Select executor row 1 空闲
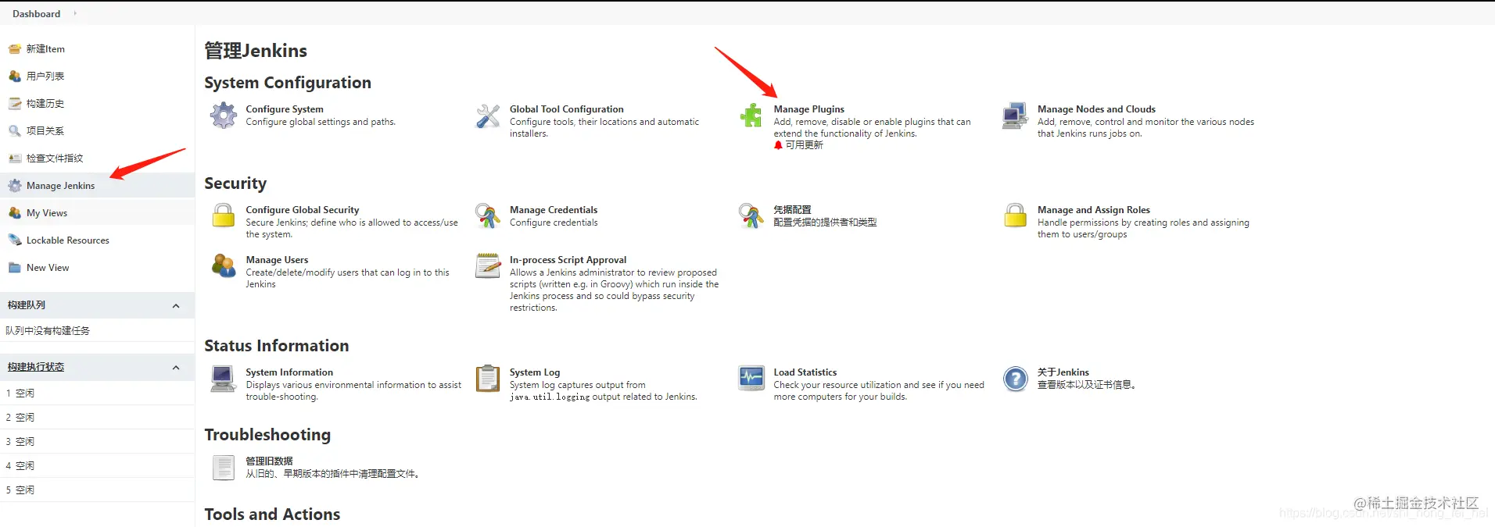 [97, 393]
